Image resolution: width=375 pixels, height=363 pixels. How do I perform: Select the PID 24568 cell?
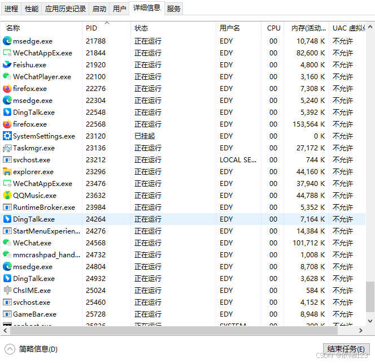pos(95,243)
